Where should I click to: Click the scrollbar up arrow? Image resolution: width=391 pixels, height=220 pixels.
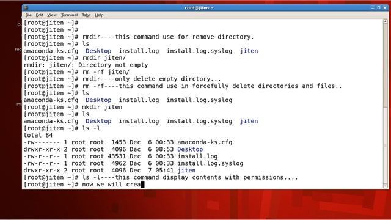click(x=386, y=21)
